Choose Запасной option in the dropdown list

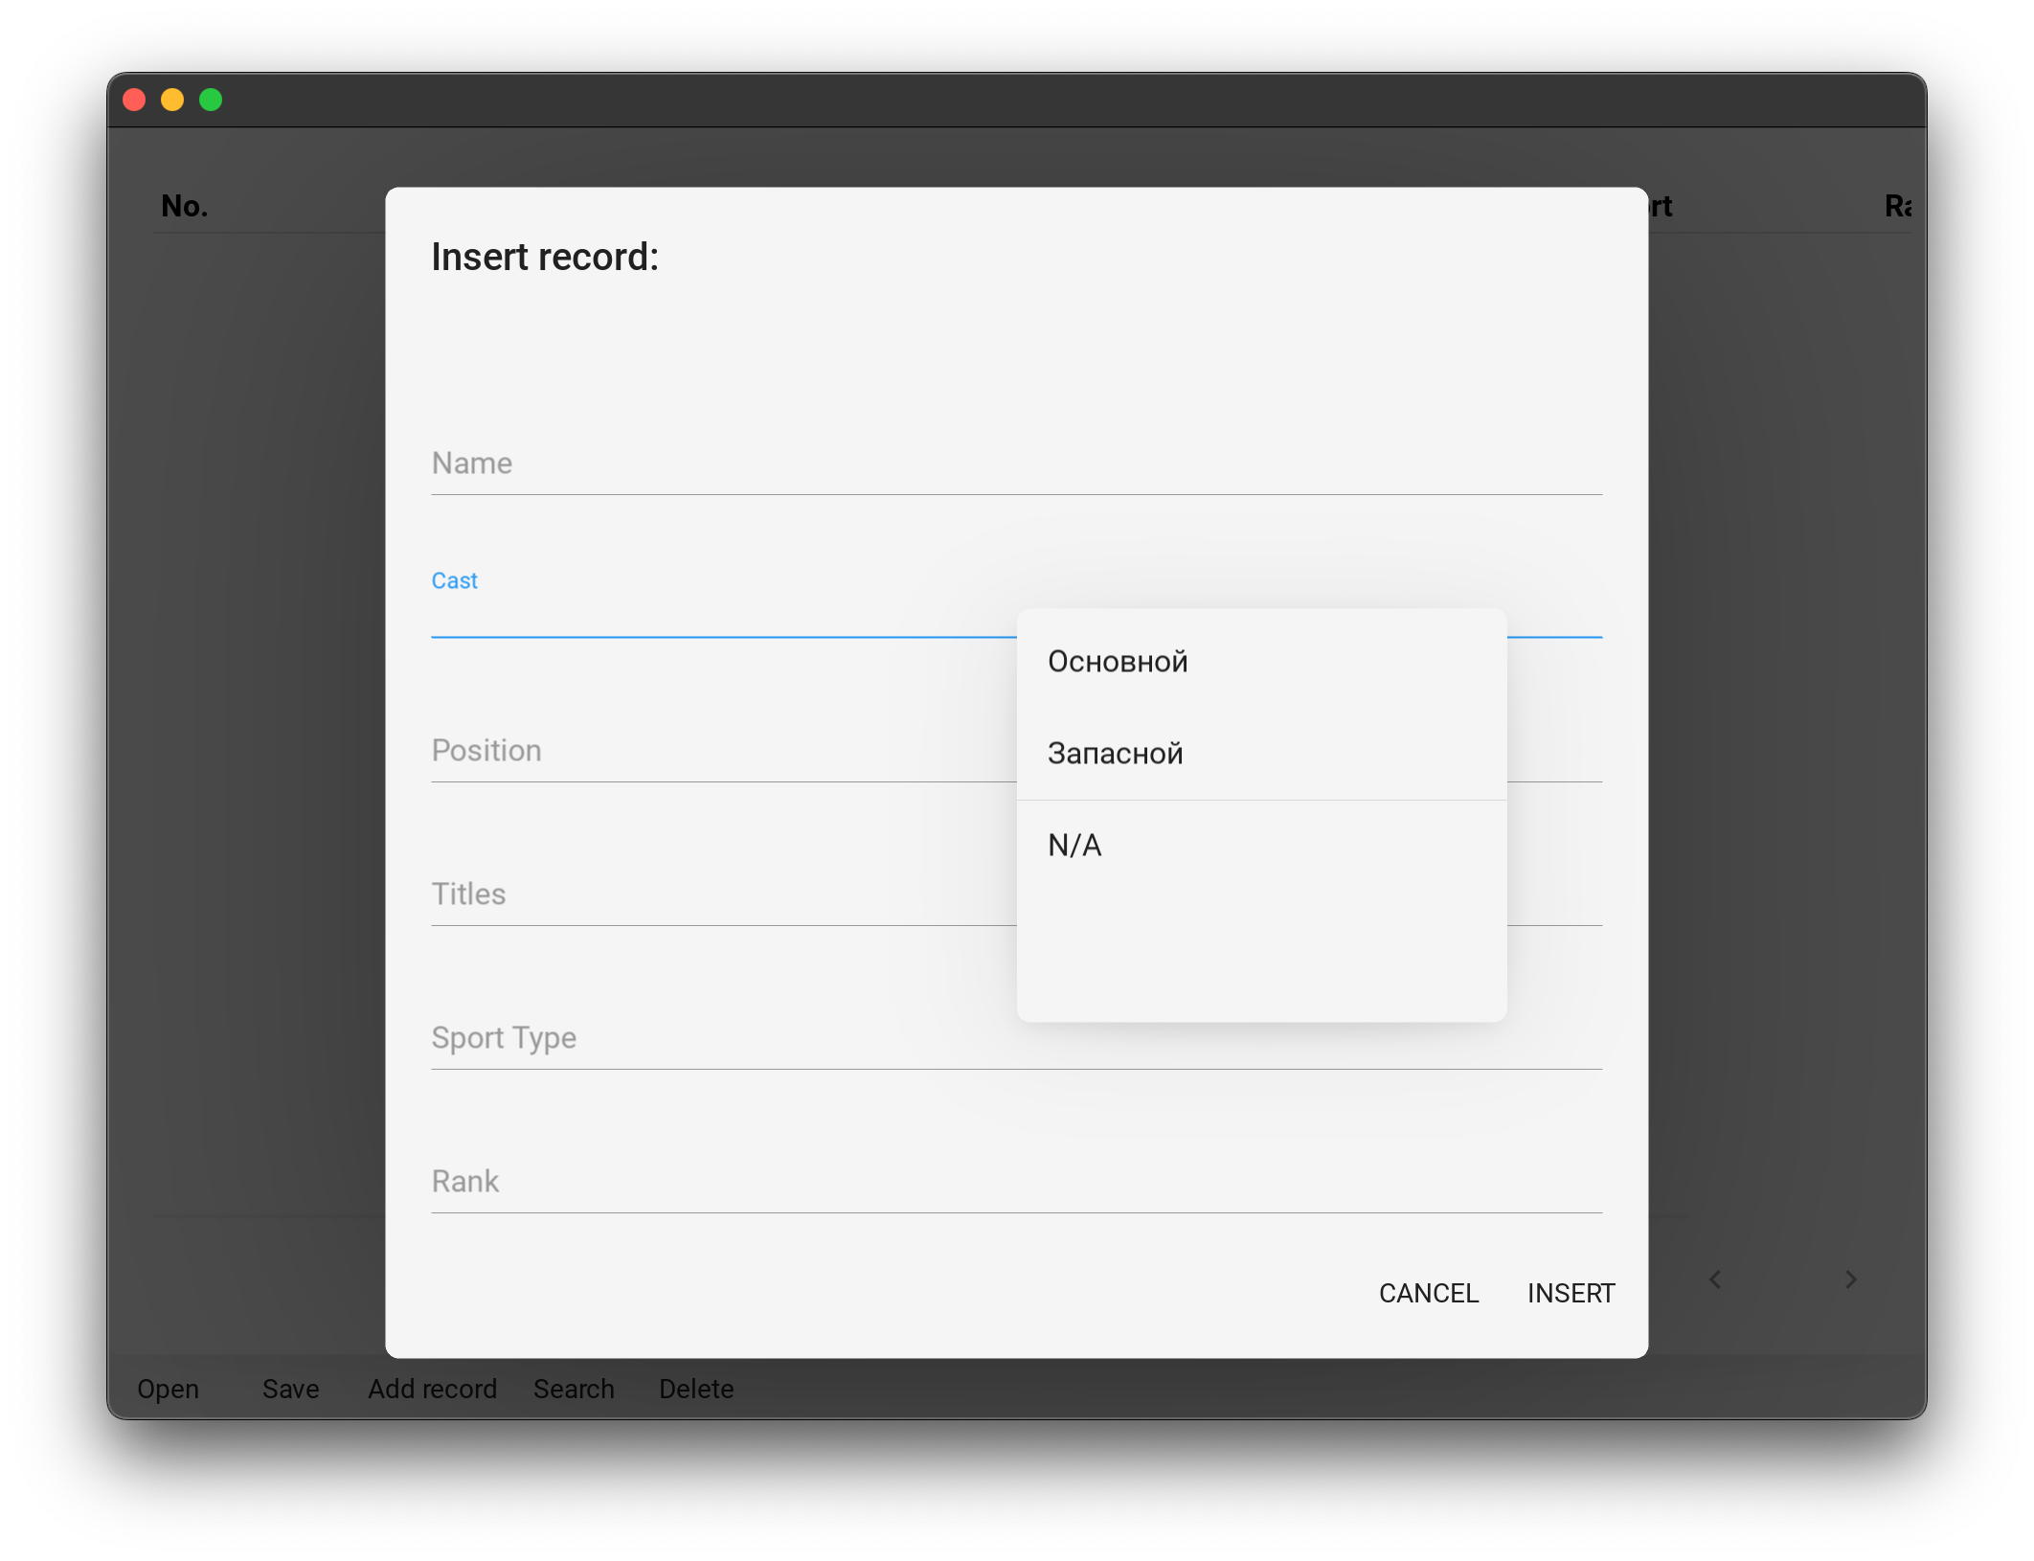(x=1116, y=754)
